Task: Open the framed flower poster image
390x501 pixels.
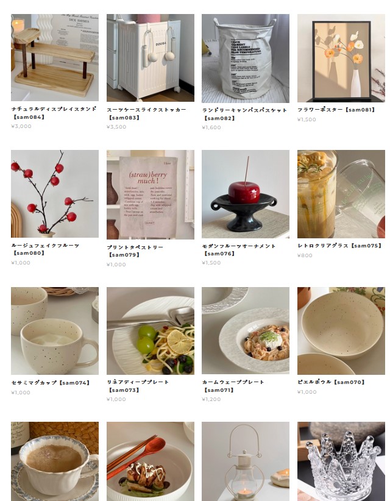Action: (x=341, y=58)
